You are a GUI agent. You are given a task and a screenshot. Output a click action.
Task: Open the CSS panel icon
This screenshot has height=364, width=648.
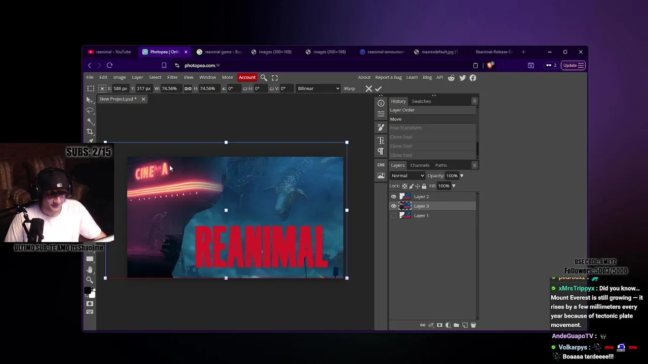click(381, 165)
